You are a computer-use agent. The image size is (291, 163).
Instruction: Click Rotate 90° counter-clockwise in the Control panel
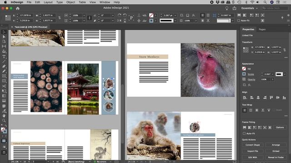point(125,15)
